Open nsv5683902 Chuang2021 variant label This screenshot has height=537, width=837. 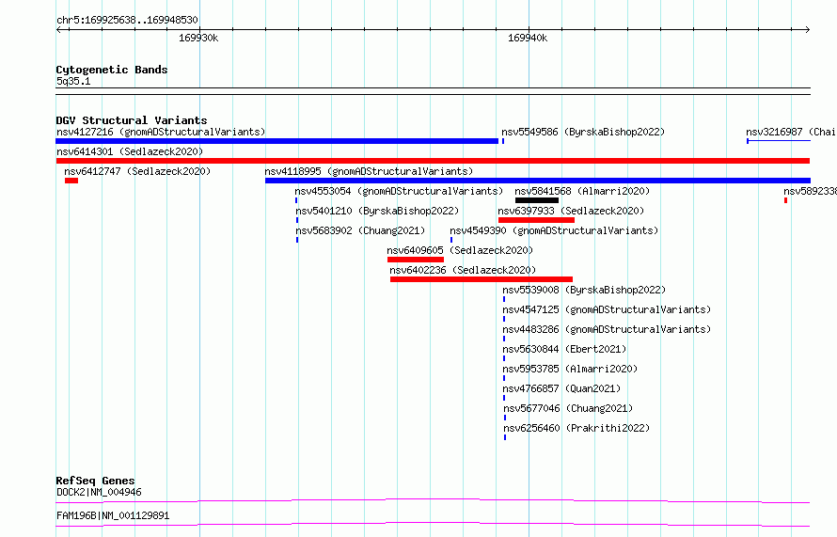pyautogui.click(x=360, y=230)
